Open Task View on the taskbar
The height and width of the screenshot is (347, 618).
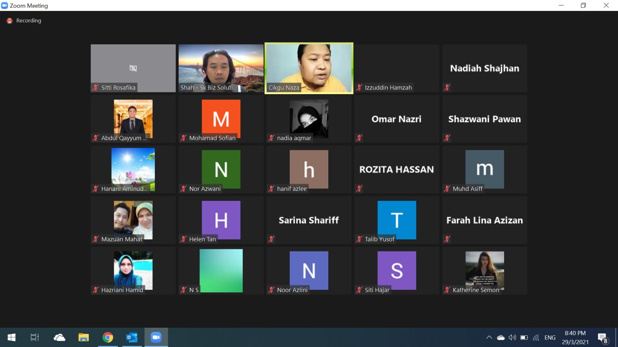(x=35, y=337)
